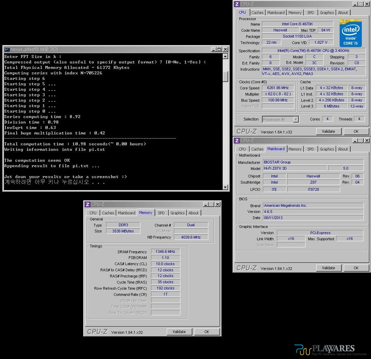Click the memory Size 3536 MBytes field
371x359 pixels.
(x=123, y=231)
